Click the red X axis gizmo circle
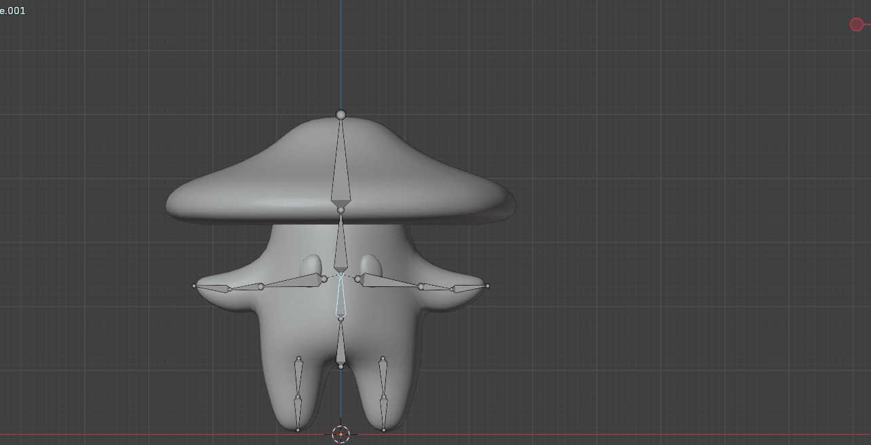This screenshot has height=445, width=871. 856,24
